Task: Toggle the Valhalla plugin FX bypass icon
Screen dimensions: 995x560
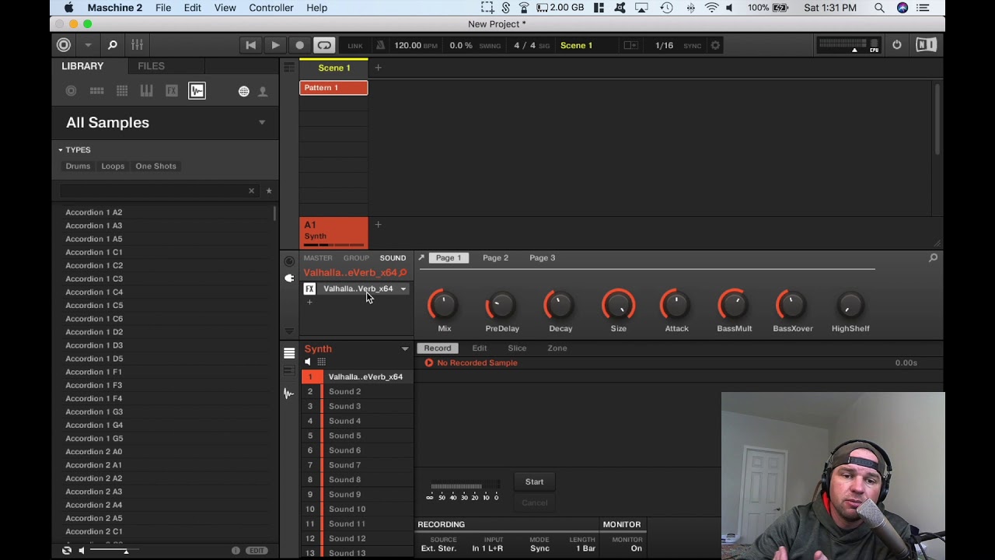Action: [309, 289]
